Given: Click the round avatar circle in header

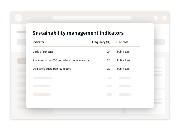Looking at the screenshot, I should point(19,18).
